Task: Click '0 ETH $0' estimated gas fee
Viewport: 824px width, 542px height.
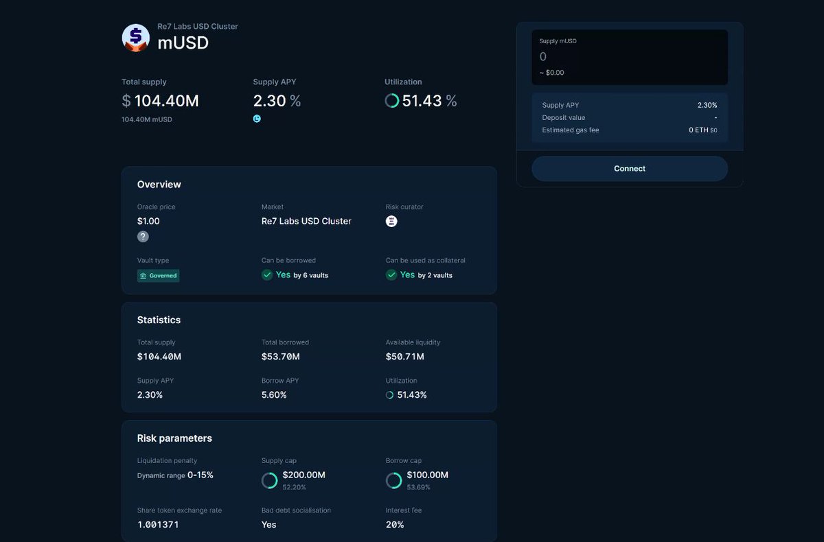Action: [x=703, y=130]
